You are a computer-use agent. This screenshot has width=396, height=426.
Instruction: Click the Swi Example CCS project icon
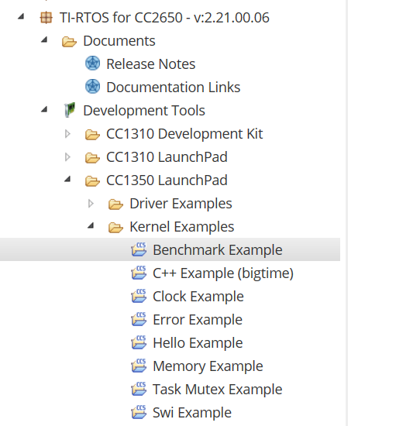coord(139,412)
